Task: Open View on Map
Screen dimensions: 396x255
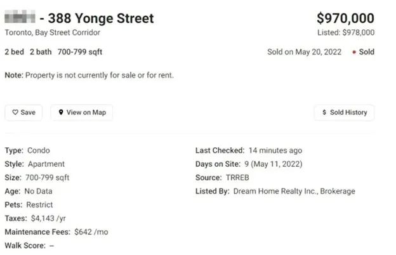Action: [x=82, y=112]
